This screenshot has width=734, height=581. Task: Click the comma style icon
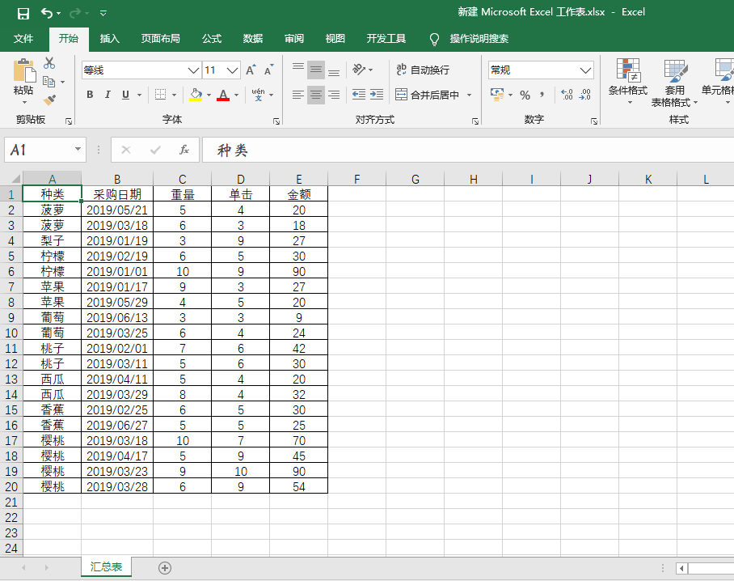(x=542, y=95)
